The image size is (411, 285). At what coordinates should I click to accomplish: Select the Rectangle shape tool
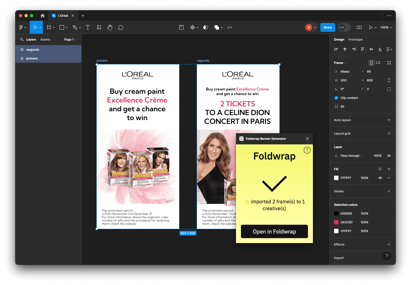tap(62, 27)
